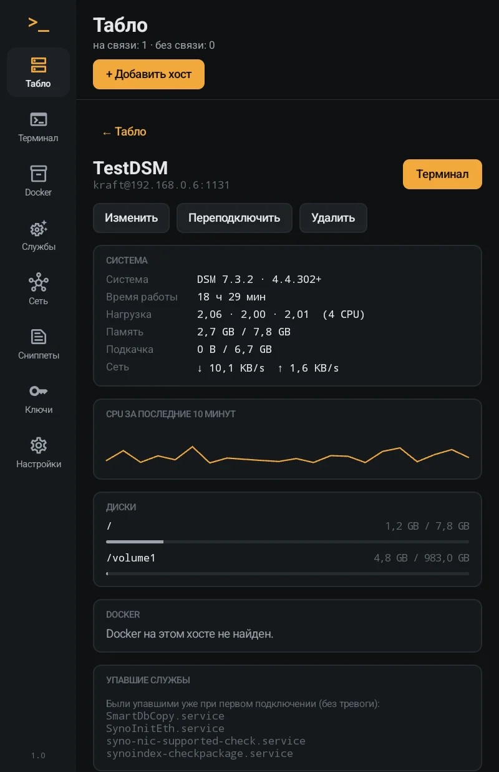Click the + Добавить хост button
499x772 pixels.
[148, 74]
